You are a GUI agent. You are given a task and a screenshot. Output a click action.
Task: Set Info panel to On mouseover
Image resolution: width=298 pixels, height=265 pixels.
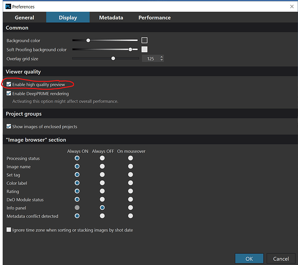(130, 208)
